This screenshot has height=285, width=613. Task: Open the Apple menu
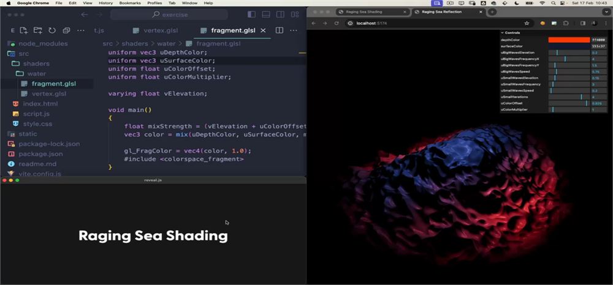click(x=9, y=3)
